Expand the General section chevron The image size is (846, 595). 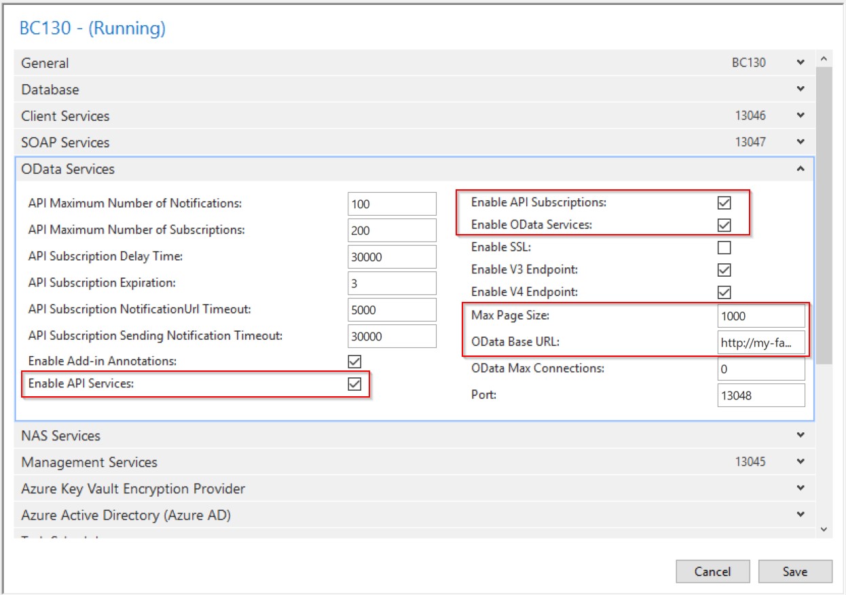click(x=801, y=62)
